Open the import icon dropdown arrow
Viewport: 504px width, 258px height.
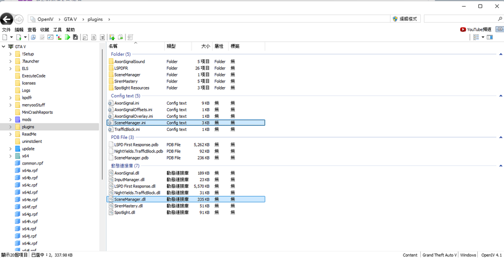tap(26, 37)
